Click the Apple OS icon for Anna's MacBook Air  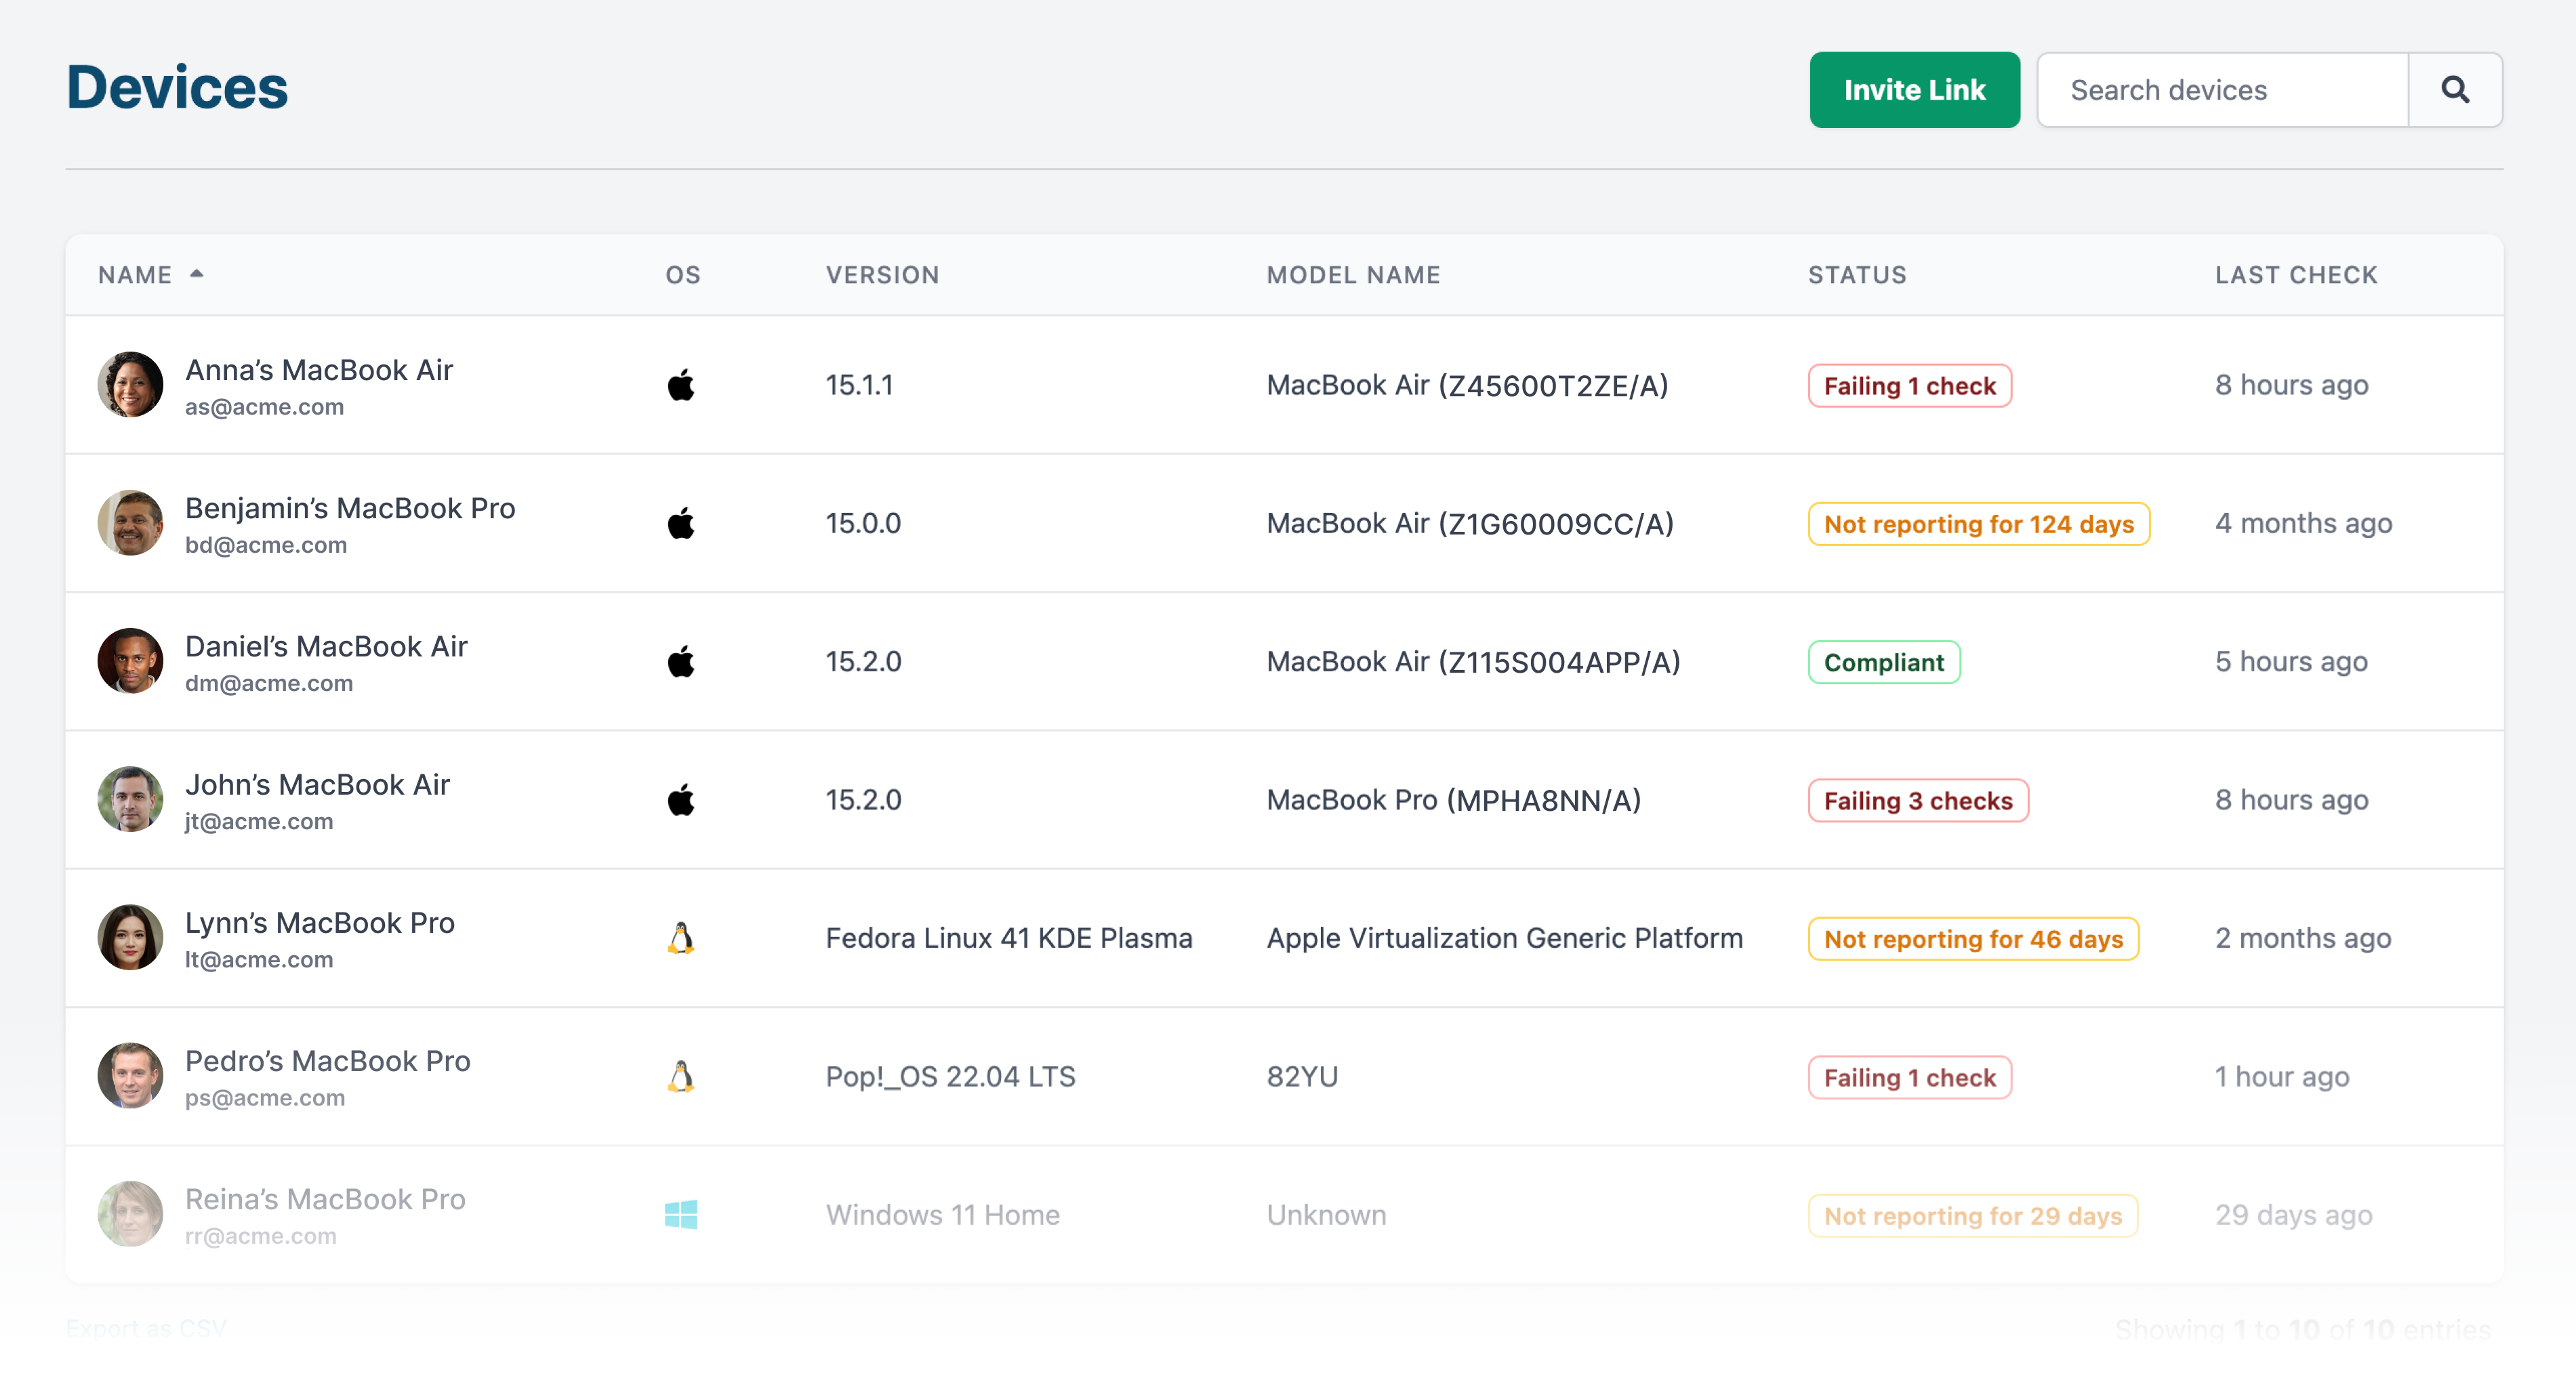tap(681, 385)
